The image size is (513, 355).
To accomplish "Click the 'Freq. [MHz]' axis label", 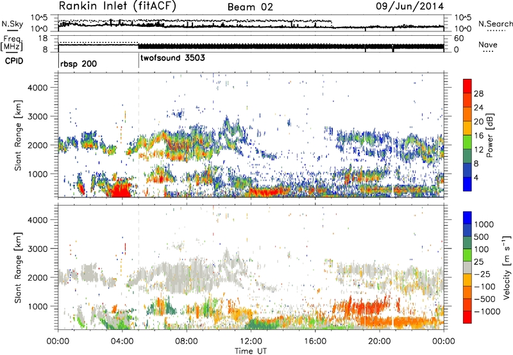I will click(12, 43).
